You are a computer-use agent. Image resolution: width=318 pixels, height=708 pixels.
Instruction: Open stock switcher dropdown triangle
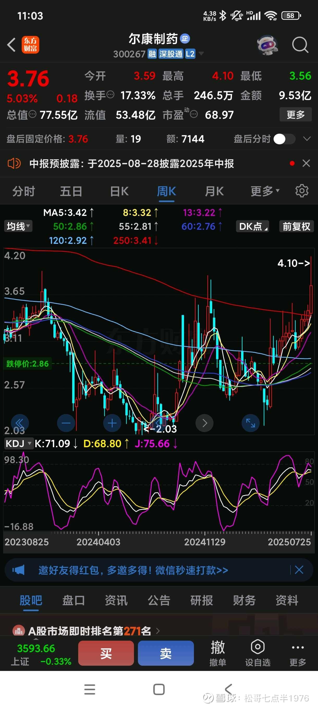(x=201, y=53)
